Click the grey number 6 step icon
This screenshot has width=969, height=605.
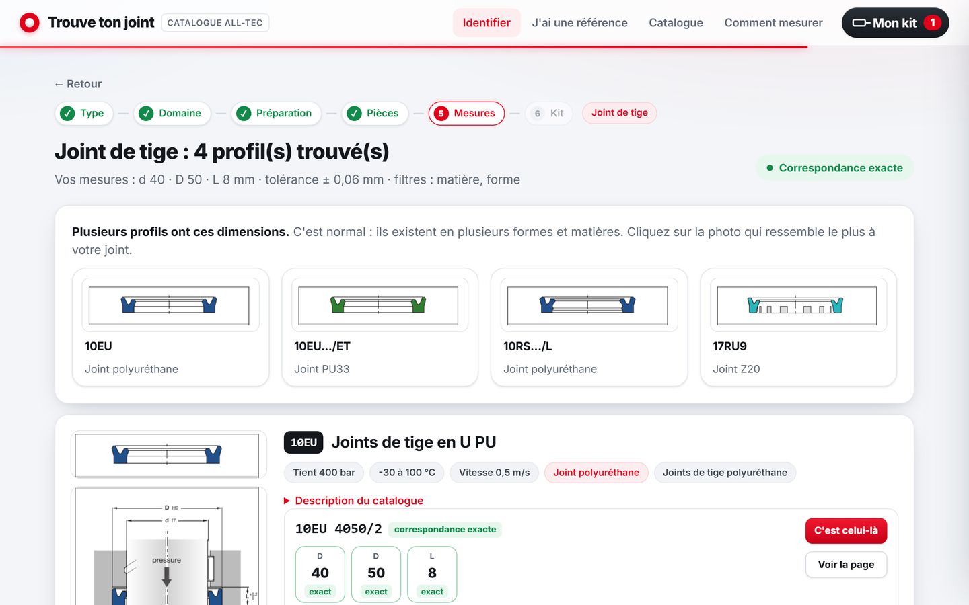pos(537,114)
